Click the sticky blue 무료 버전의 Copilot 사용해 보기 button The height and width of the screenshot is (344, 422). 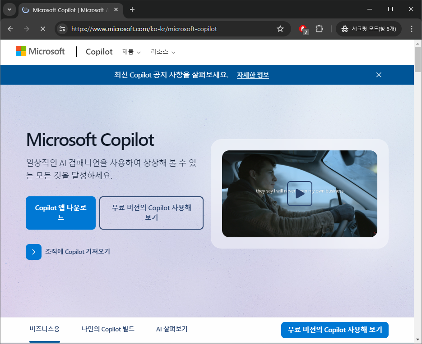(x=335, y=330)
